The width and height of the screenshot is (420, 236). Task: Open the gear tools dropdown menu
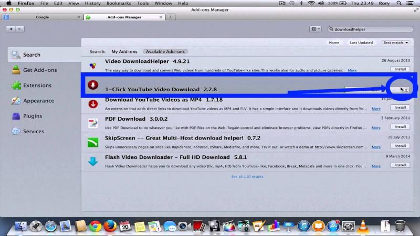pyautogui.click(x=316, y=29)
